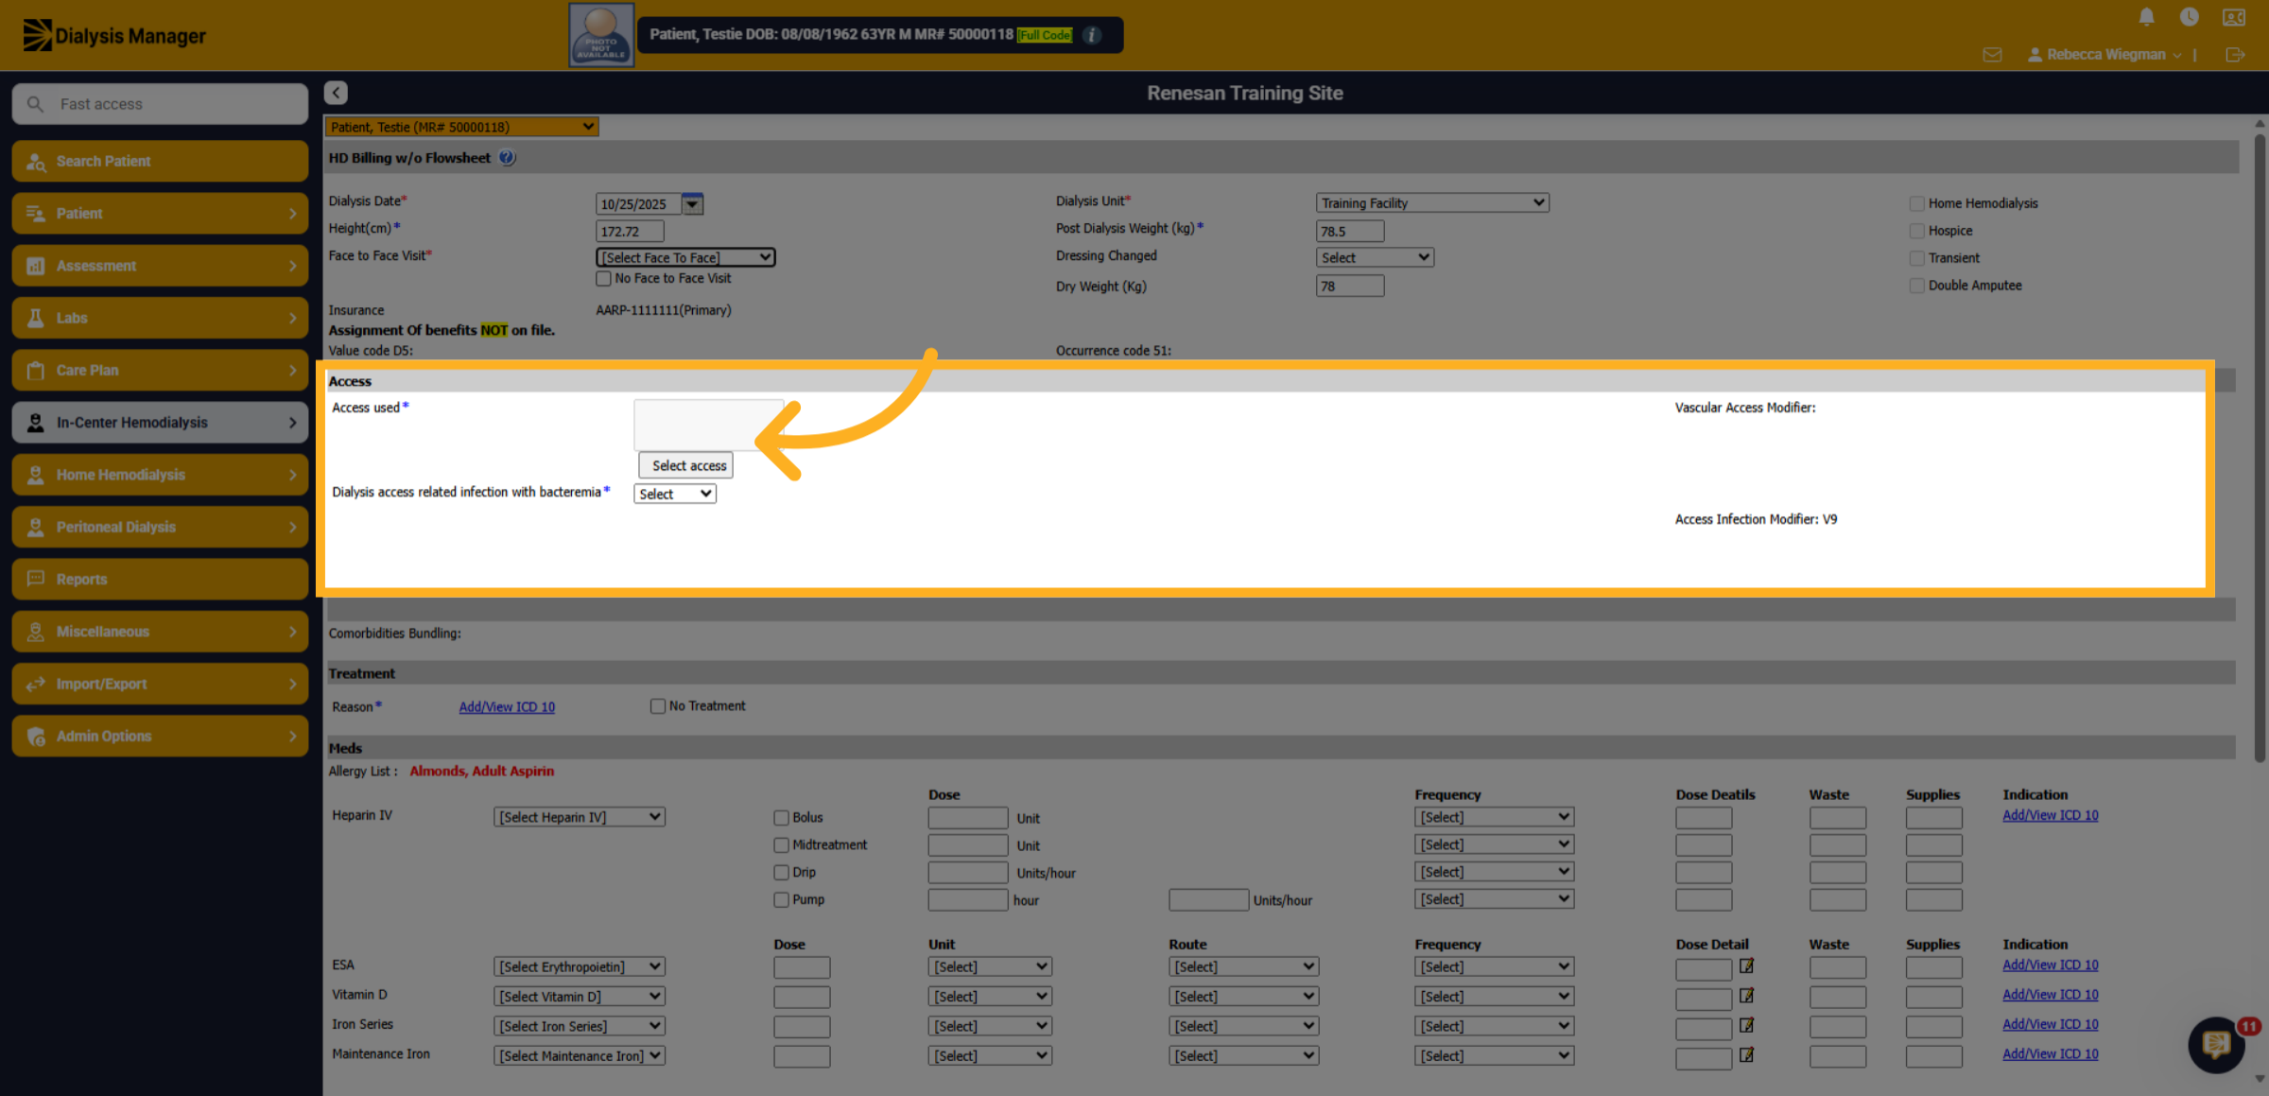Open the Select Erythropoietin dropdown

pos(579,966)
